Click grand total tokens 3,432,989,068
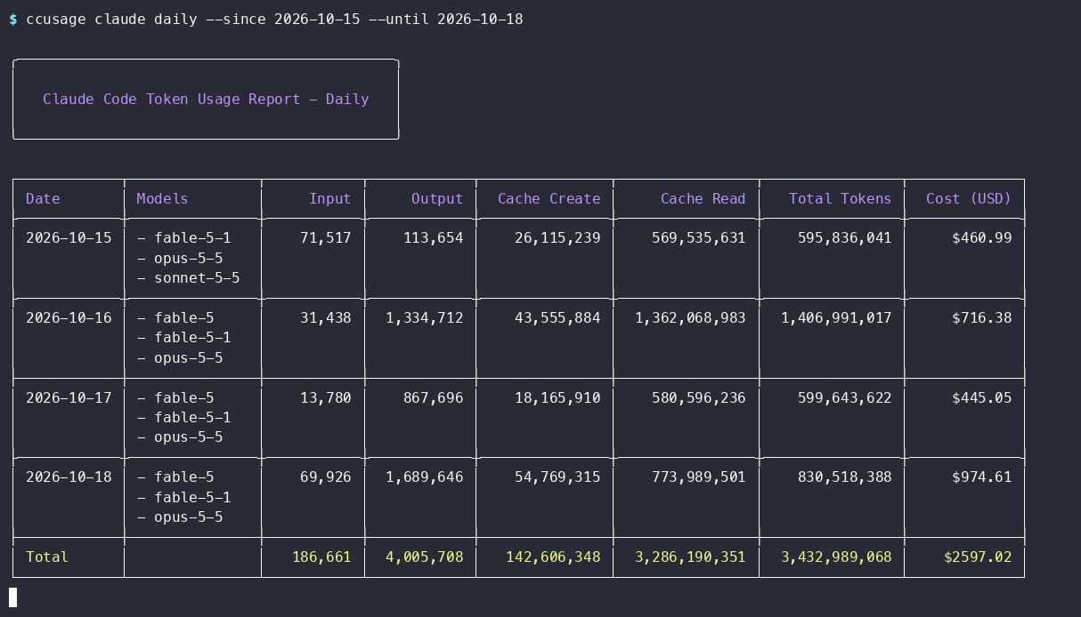Screen dimensions: 1081x617 pyautogui.click(x=836, y=557)
